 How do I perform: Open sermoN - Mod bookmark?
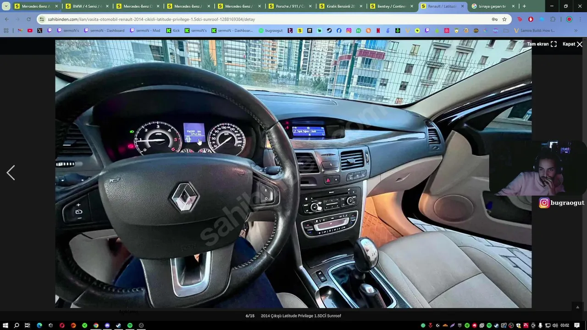(145, 31)
